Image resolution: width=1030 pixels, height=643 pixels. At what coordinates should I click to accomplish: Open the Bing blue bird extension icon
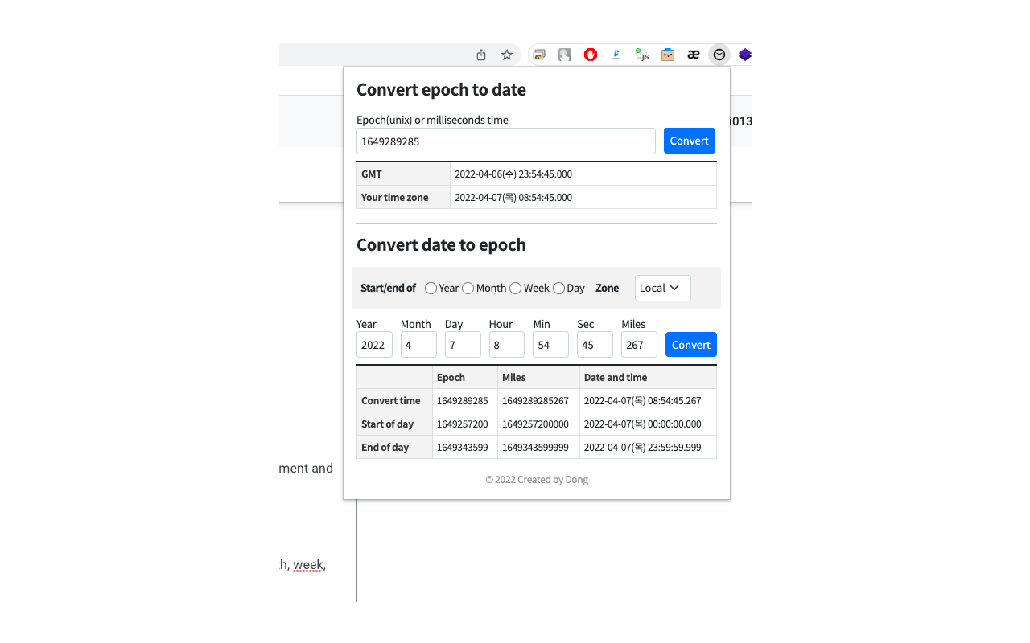click(616, 54)
